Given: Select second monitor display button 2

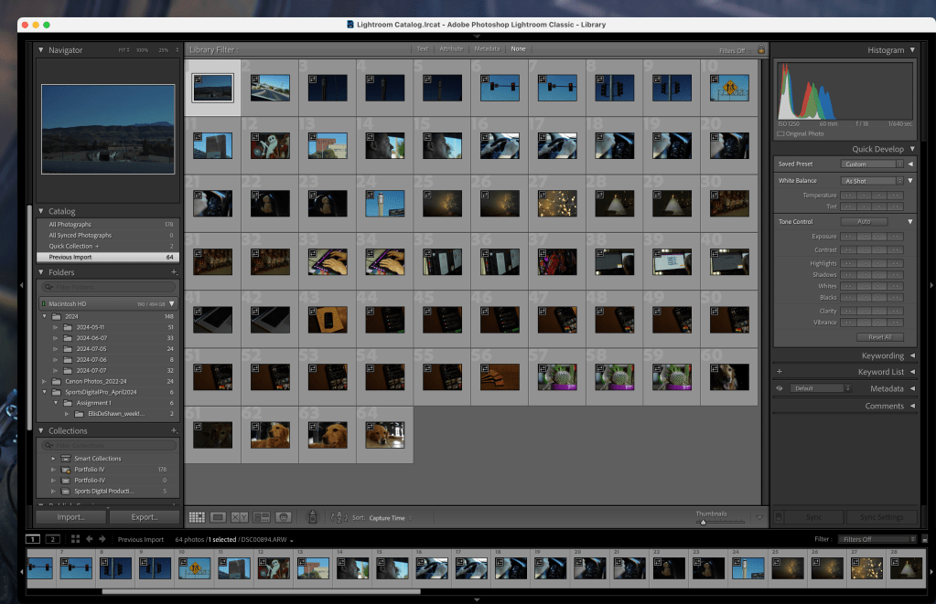Looking at the screenshot, I should pyautogui.click(x=52, y=539).
